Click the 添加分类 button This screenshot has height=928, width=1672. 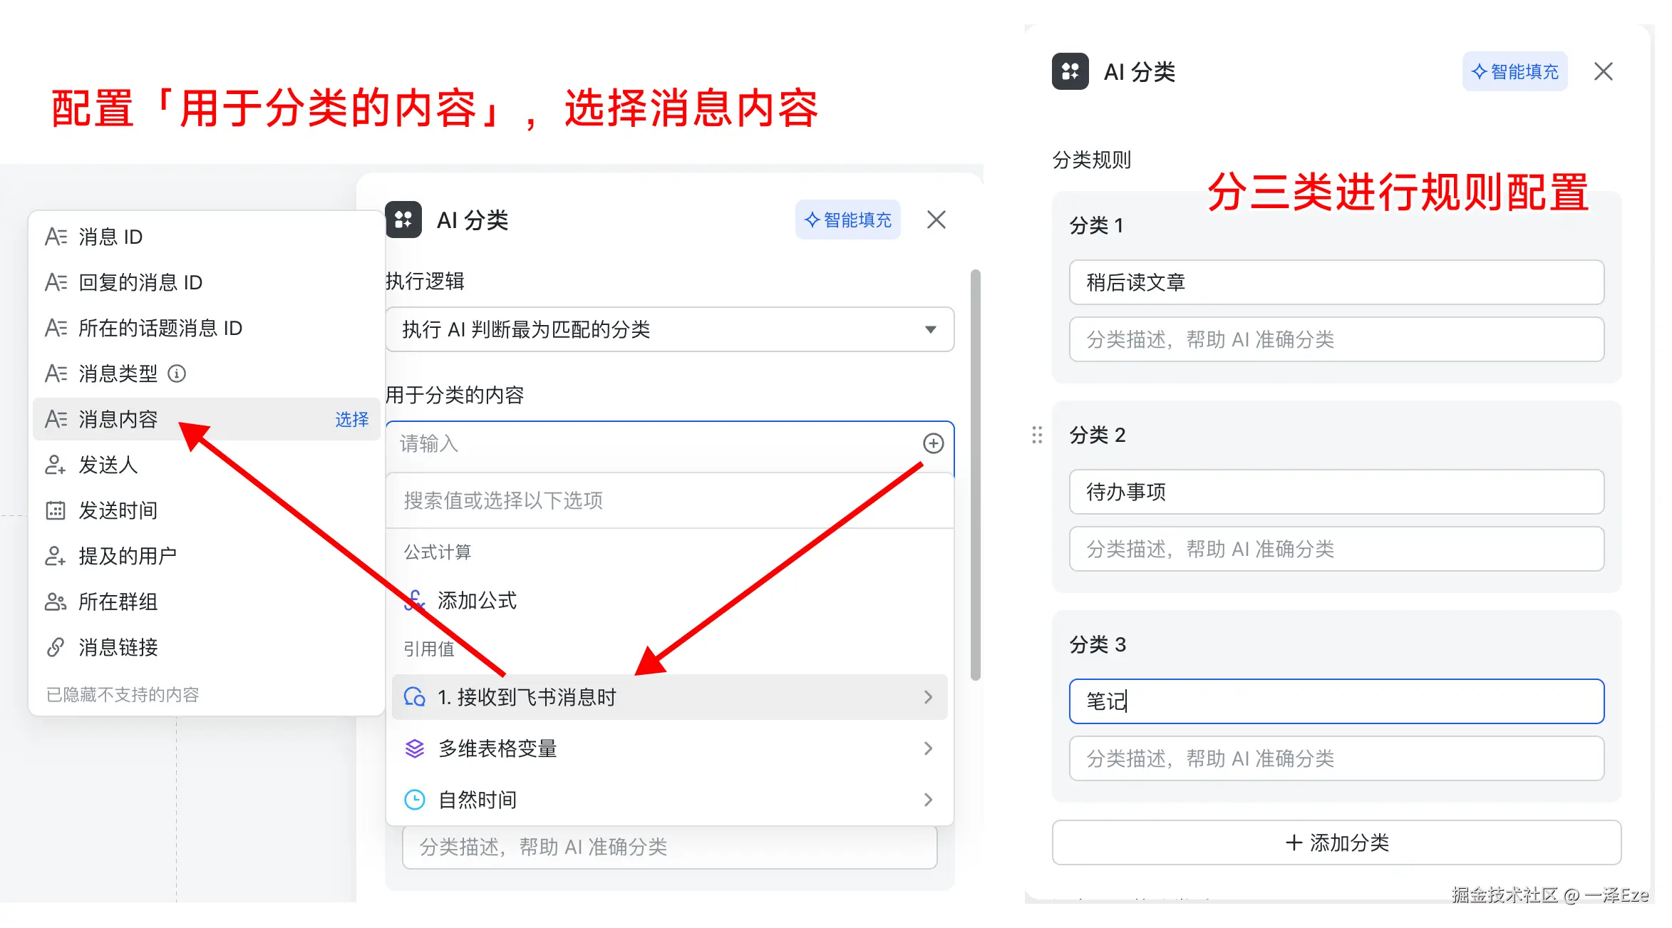[x=1336, y=842]
